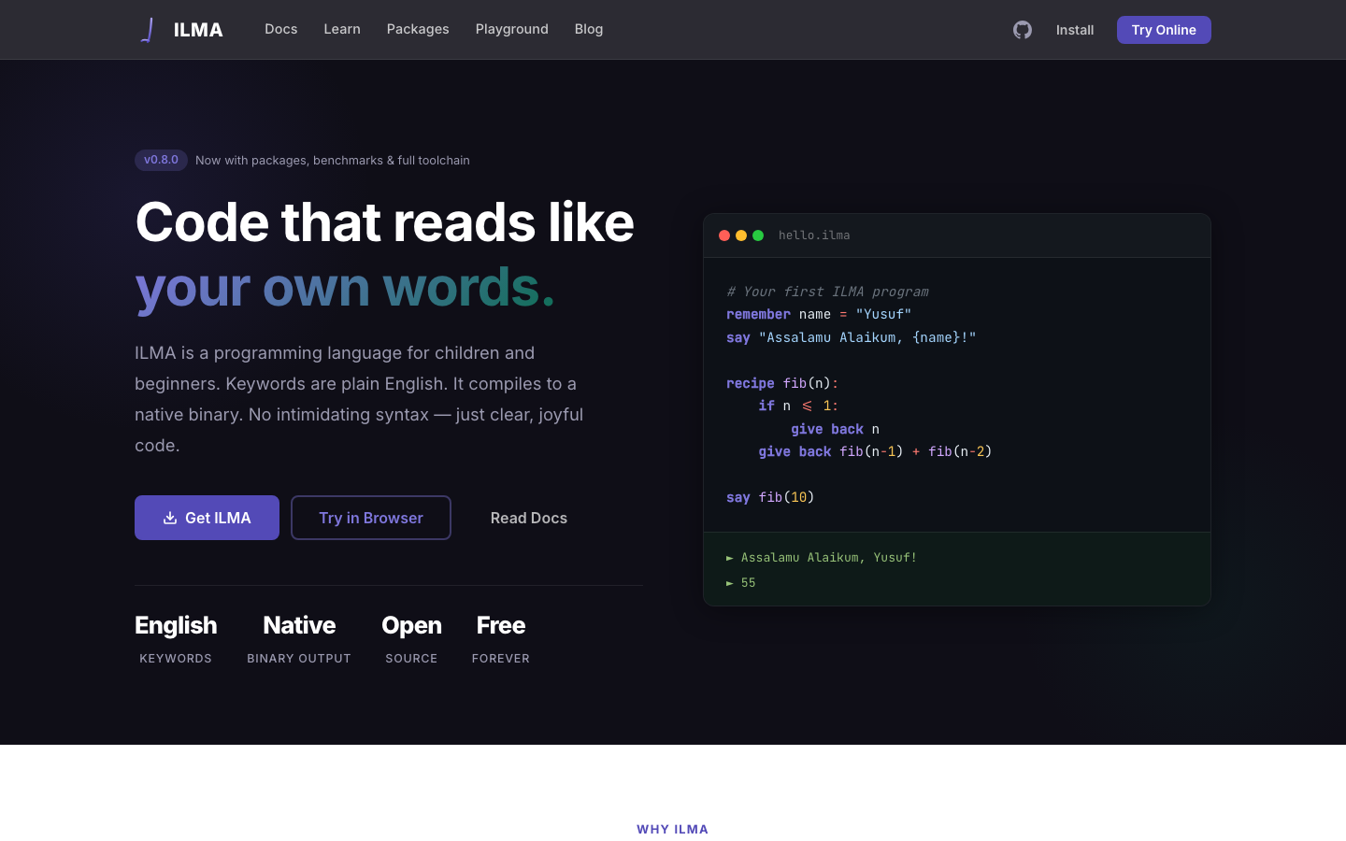The width and height of the screenshot is (1346, 841).
Task: Click the '# Your first ILMA program' comment
Action: (x=827, y=292)
